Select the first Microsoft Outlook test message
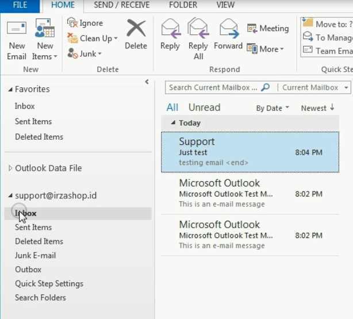The width and height of the screenshot is (353, 319). pos(250,193)
